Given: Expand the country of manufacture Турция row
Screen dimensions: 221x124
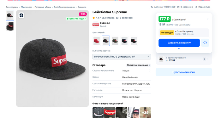Looking at the screenshot, I should pos(122,70).
